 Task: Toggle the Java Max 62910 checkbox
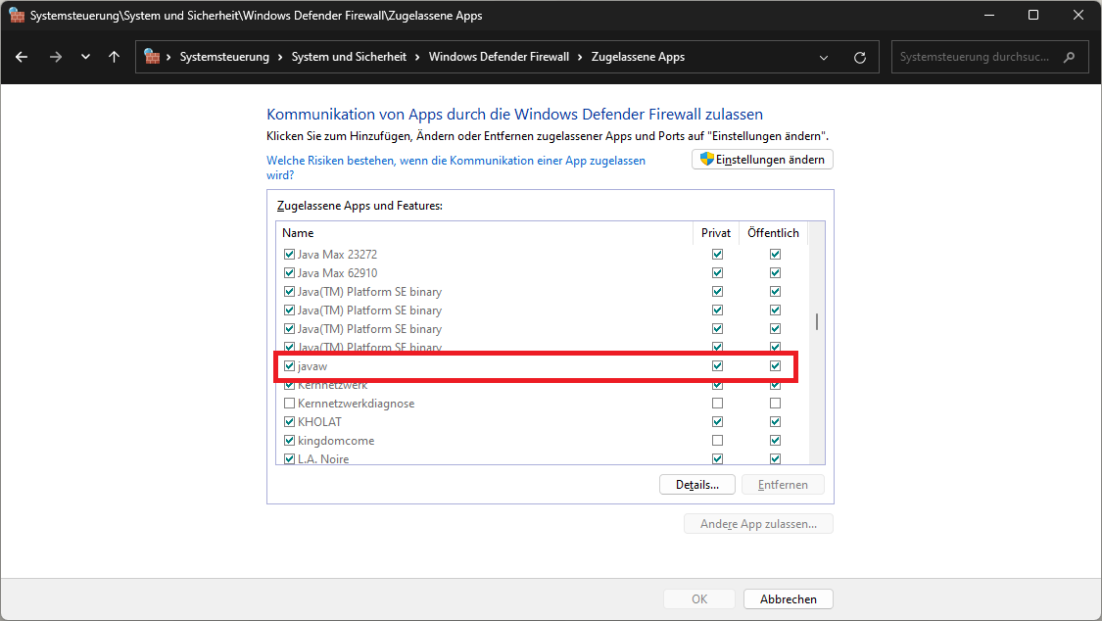(x=289, y=273)
